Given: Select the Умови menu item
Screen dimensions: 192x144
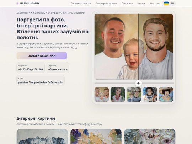Looking at the screenshot, I should click(141, 4).
